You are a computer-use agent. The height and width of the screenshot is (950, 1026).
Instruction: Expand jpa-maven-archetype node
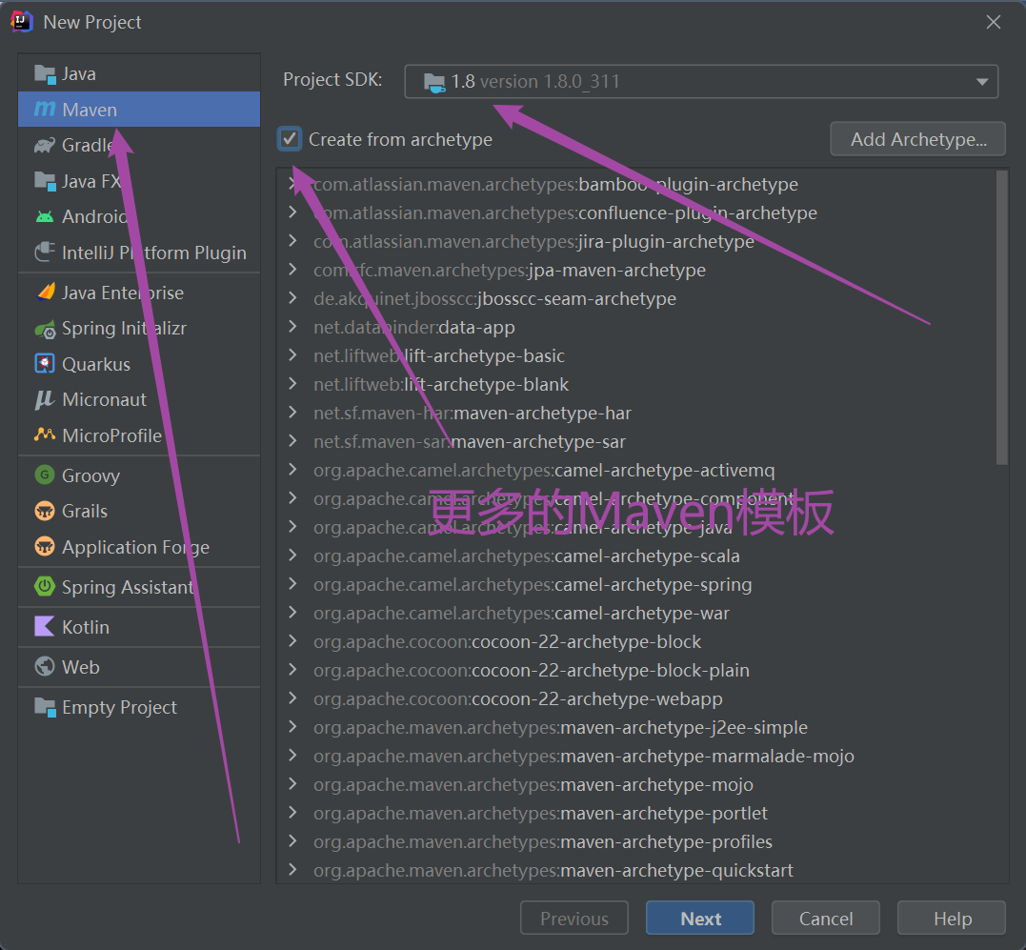tap(292, 269)
